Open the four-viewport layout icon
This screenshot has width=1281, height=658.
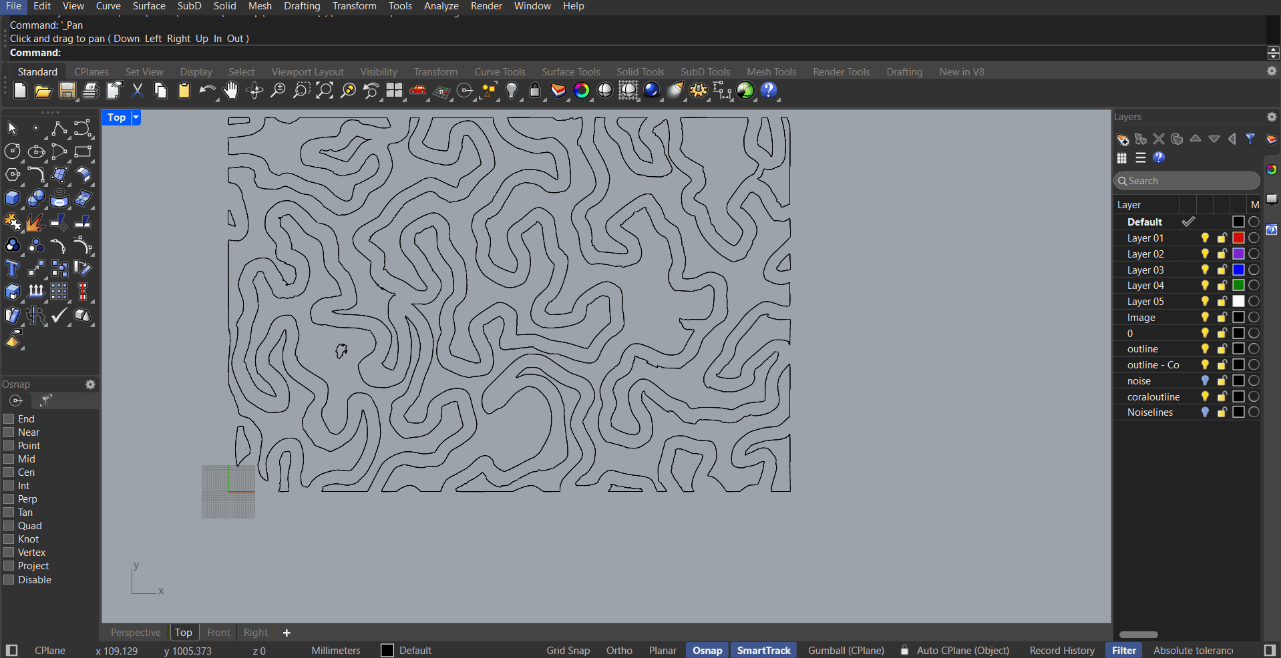(395, 91)
